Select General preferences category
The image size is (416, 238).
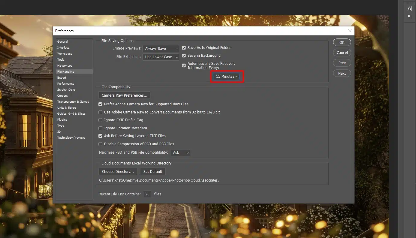click(74, 41)
